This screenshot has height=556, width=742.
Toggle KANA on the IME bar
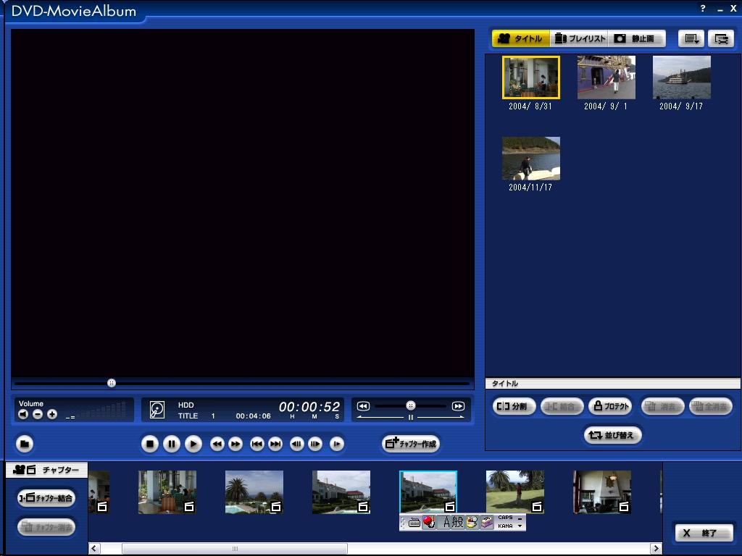pos(505,526)
